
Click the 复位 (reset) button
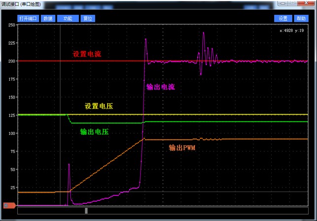pyautogui.click(x=88, y=19)
